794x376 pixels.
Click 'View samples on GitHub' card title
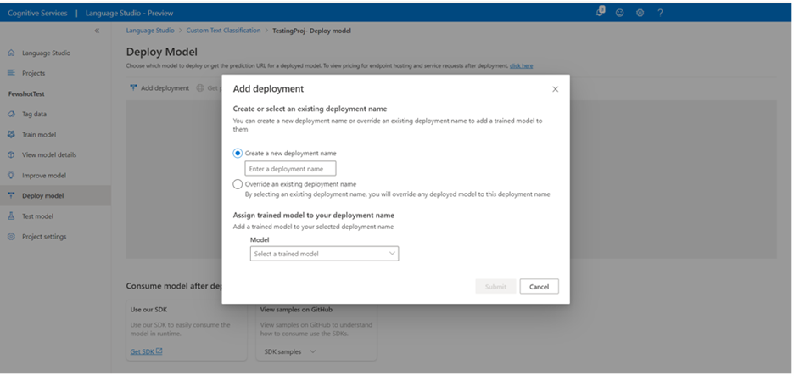[x=296, y=309]
